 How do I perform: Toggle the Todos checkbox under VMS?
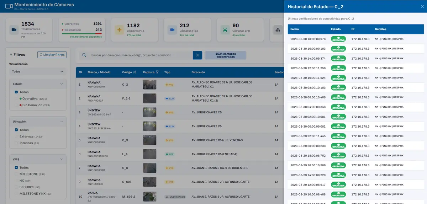[16, 168]
